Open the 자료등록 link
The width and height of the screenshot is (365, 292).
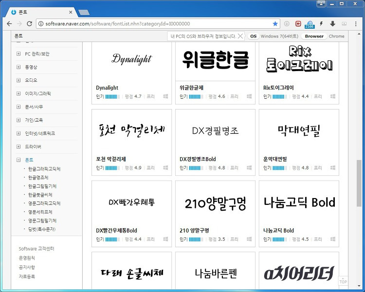tap(27, 276)
